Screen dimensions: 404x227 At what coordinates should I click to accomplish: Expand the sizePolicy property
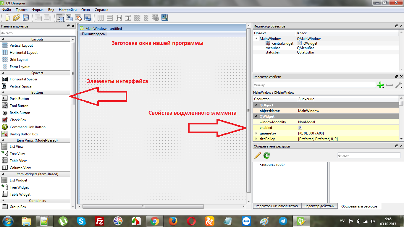[256, 139]
